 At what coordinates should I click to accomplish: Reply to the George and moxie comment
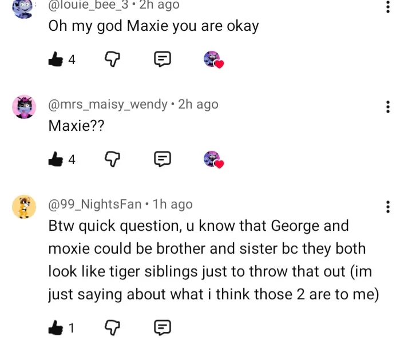click(163, 327)
